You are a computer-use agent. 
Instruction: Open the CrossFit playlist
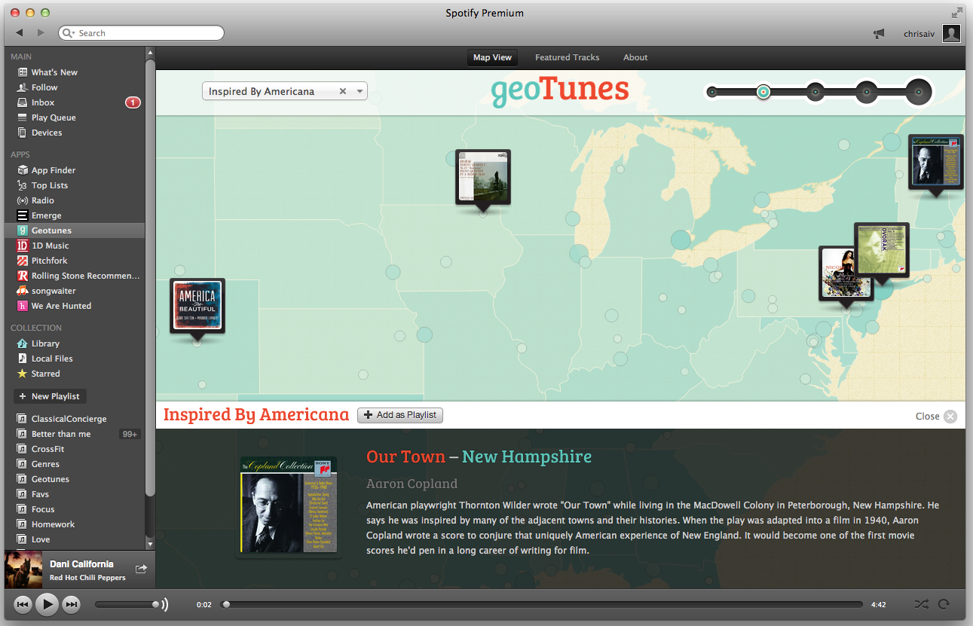coord(47,449)
